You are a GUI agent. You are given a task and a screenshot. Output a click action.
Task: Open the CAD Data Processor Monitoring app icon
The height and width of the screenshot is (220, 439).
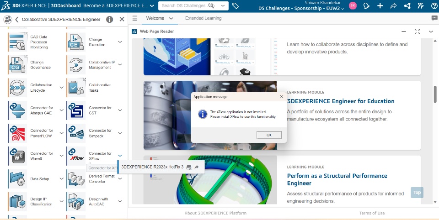[x=18, y=42]
